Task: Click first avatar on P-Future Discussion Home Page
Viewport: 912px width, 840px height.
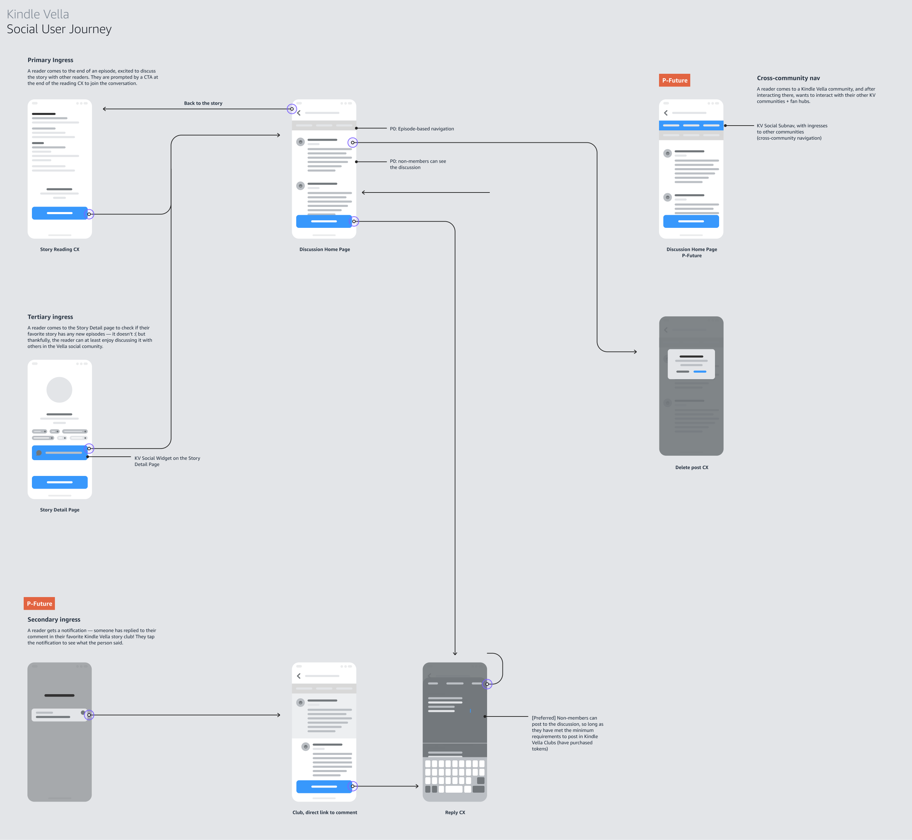Action: (667, 153)
